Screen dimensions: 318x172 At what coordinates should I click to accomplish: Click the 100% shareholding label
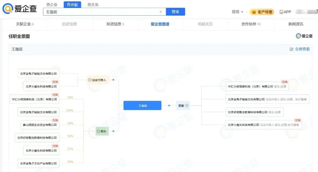click(69, 110)
